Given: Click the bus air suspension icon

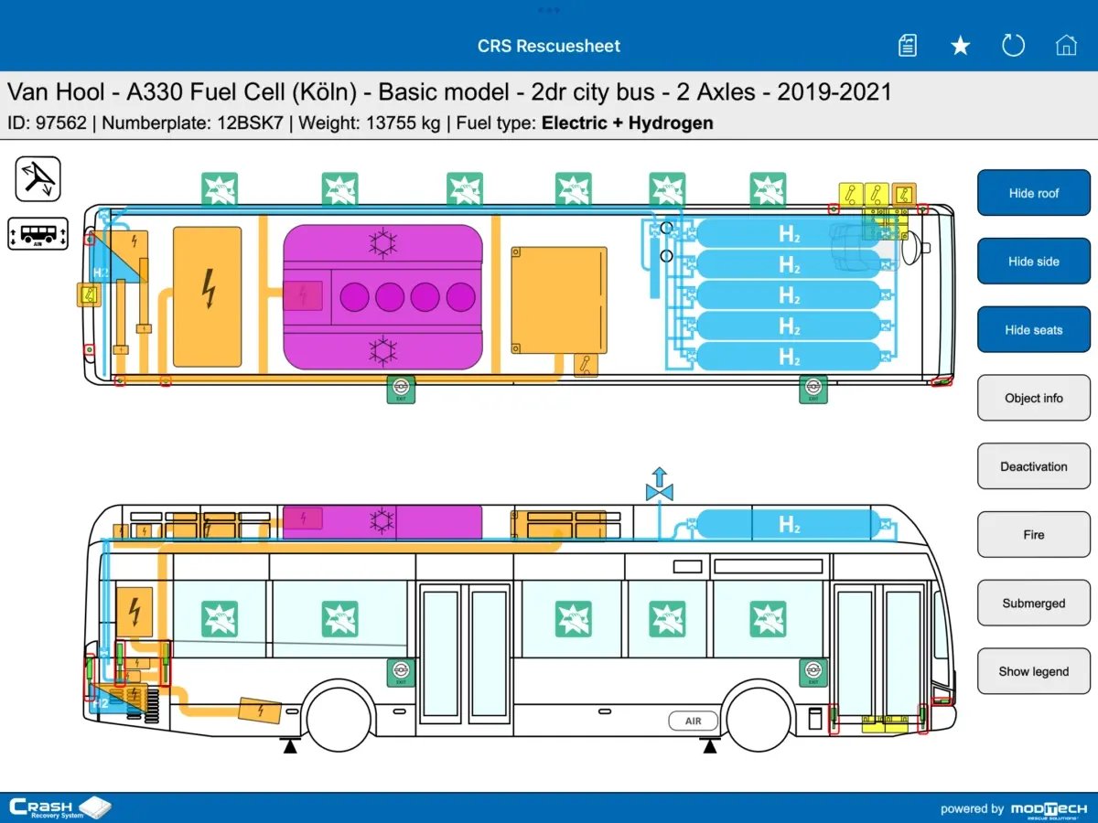Looking at the screenshot, I should point(38,234).
